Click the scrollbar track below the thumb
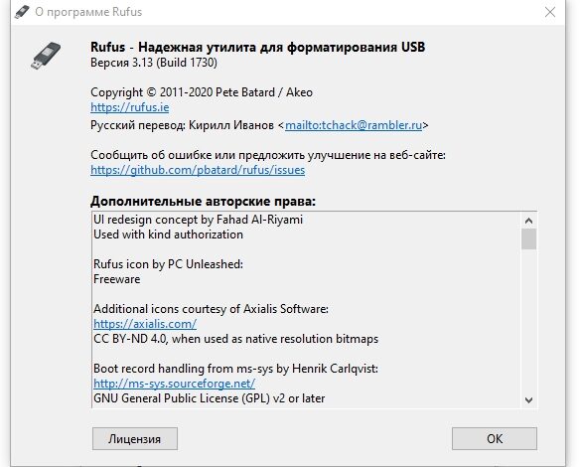Image resolution: width=580 pixels, height=467 pixels. coord(529,321)
